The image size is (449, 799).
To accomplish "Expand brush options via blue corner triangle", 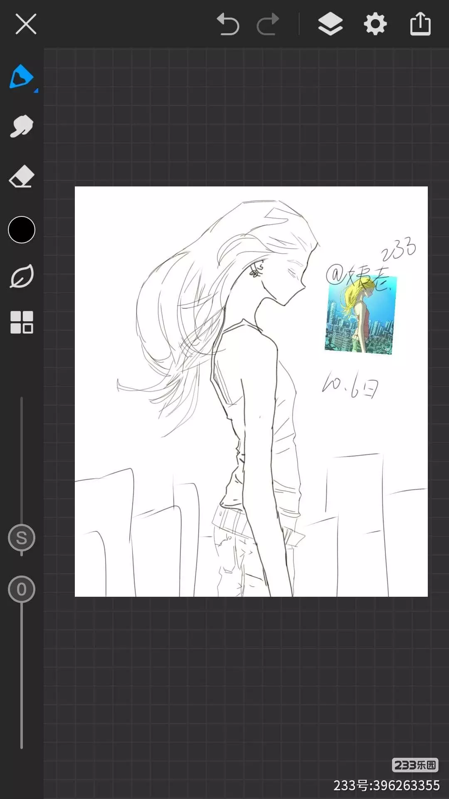I will click(x=36, y=90).
